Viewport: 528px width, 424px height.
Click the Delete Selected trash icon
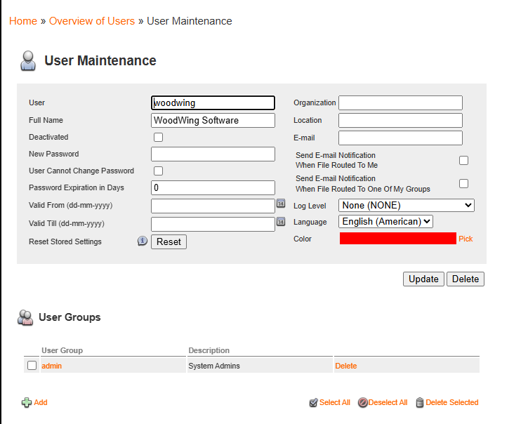[x=420, y=402]
